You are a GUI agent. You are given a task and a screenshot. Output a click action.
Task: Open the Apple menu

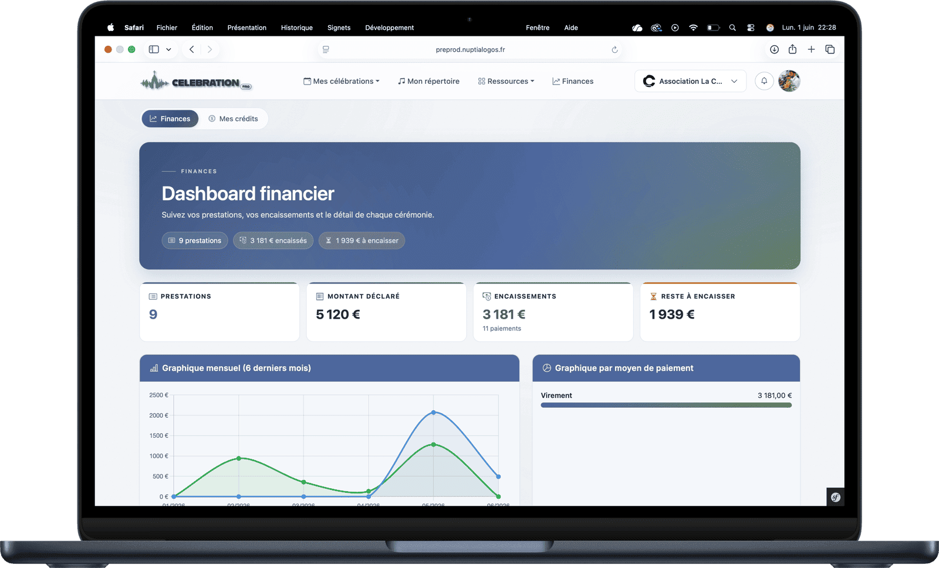click(x=110, y=28)
